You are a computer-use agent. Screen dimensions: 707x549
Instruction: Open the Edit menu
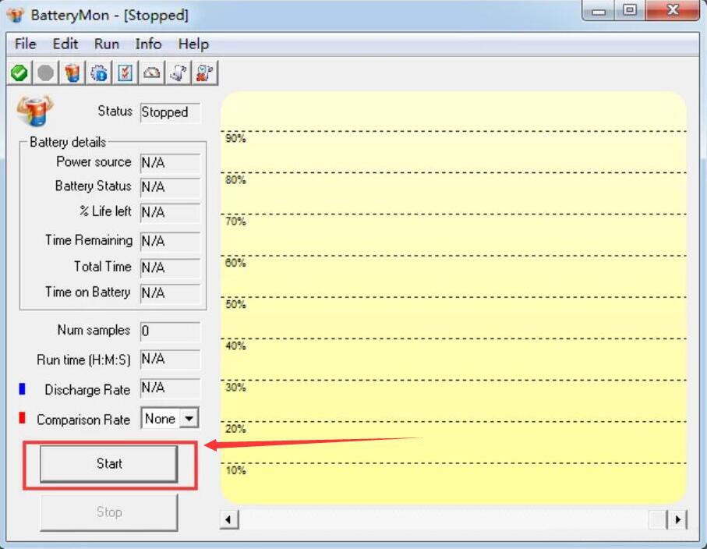[x=65, y=44]
